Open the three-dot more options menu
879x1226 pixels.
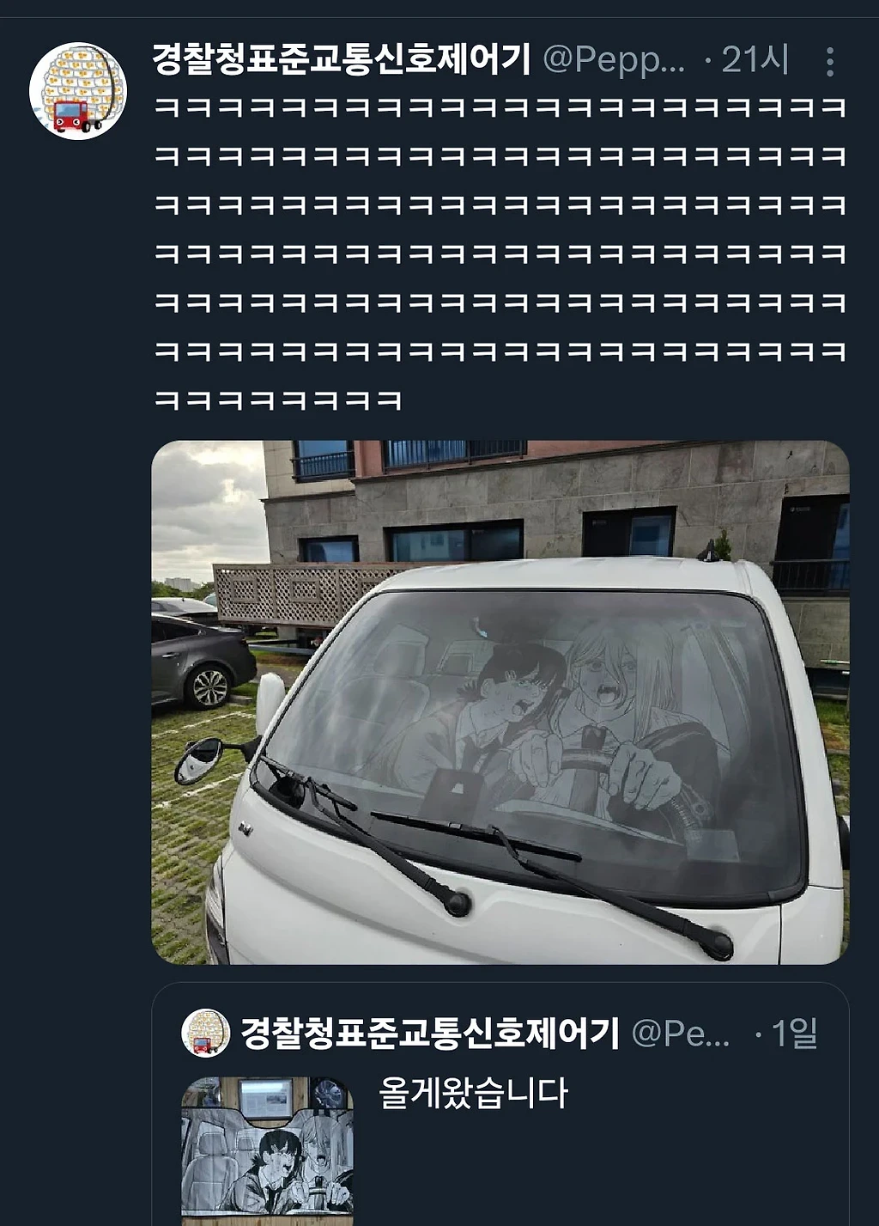tap(829, 62)
